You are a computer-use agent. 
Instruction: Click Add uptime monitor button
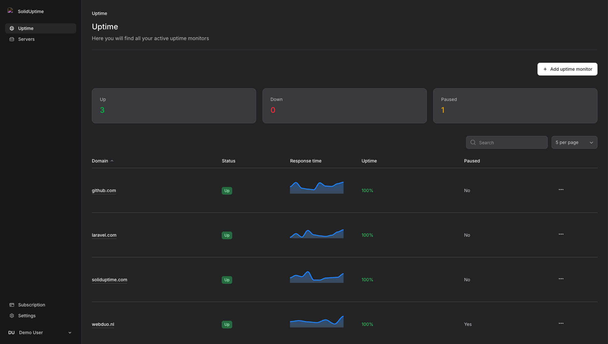pos(567,69)
